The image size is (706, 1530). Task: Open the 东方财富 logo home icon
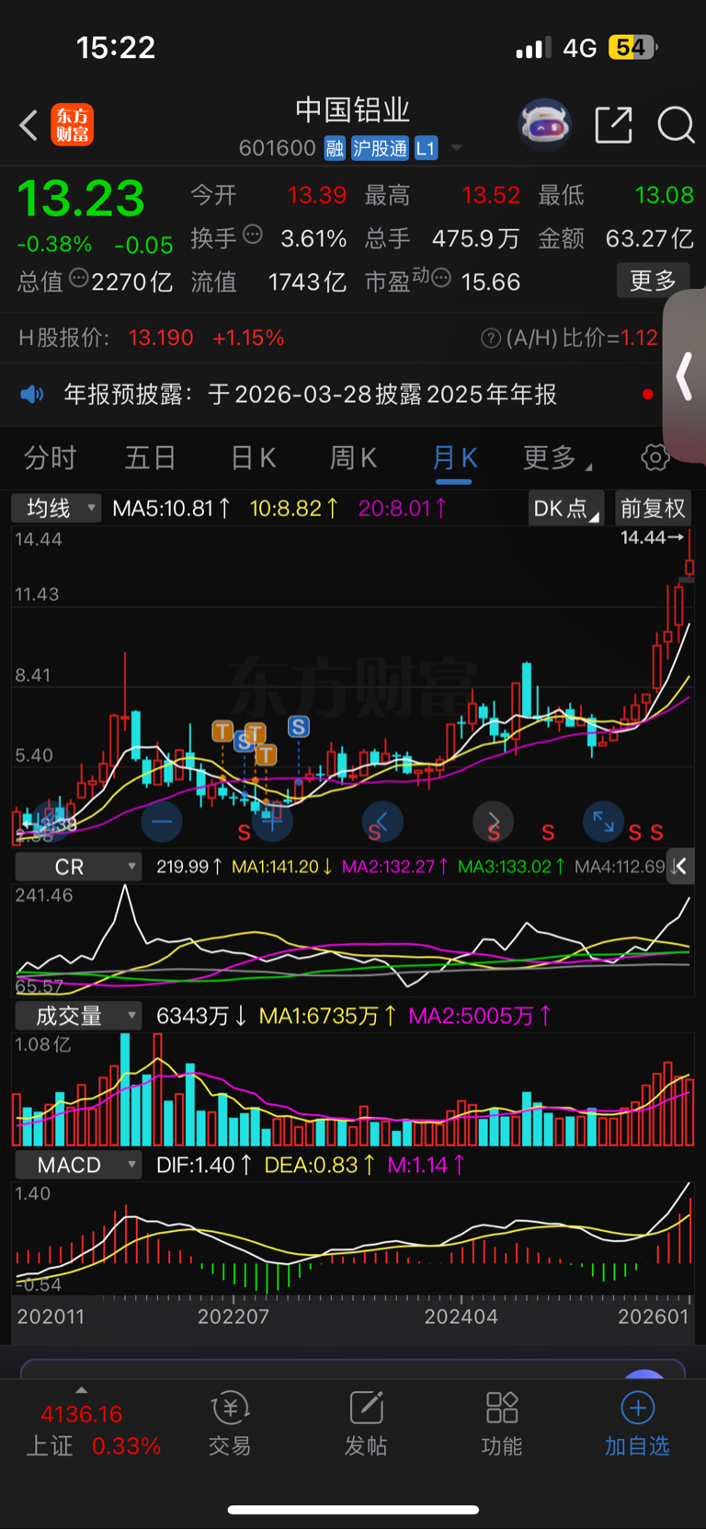(x=73, y=125)
